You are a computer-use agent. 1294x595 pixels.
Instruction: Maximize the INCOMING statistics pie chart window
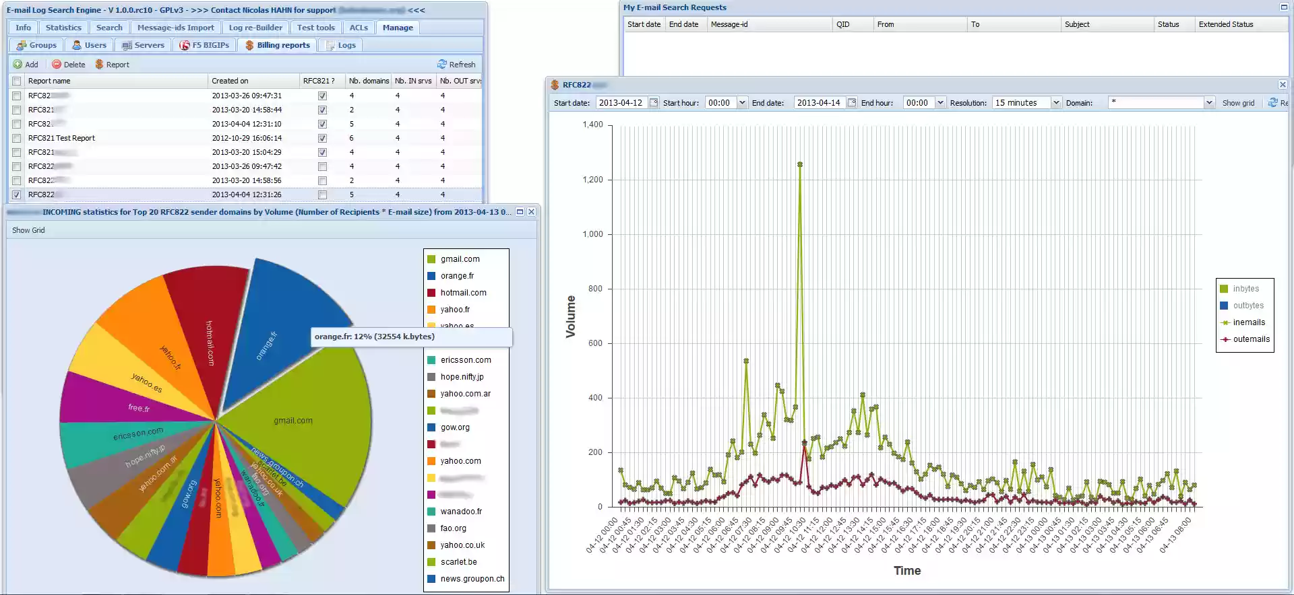coord(520,212)
